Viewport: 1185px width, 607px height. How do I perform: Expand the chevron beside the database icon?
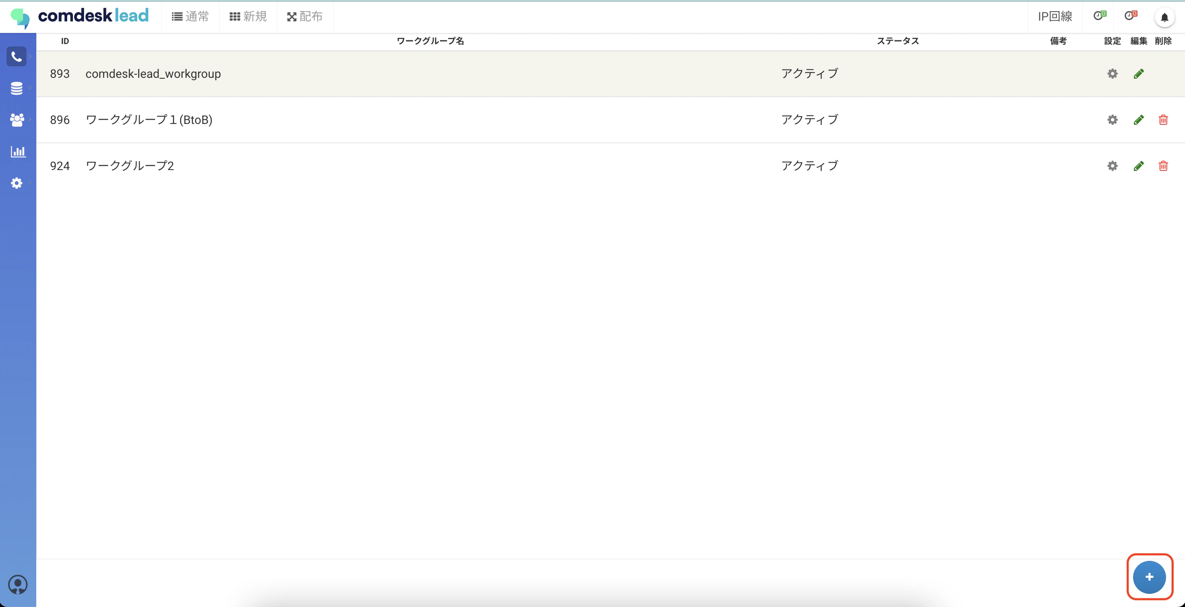pos(30,88)
